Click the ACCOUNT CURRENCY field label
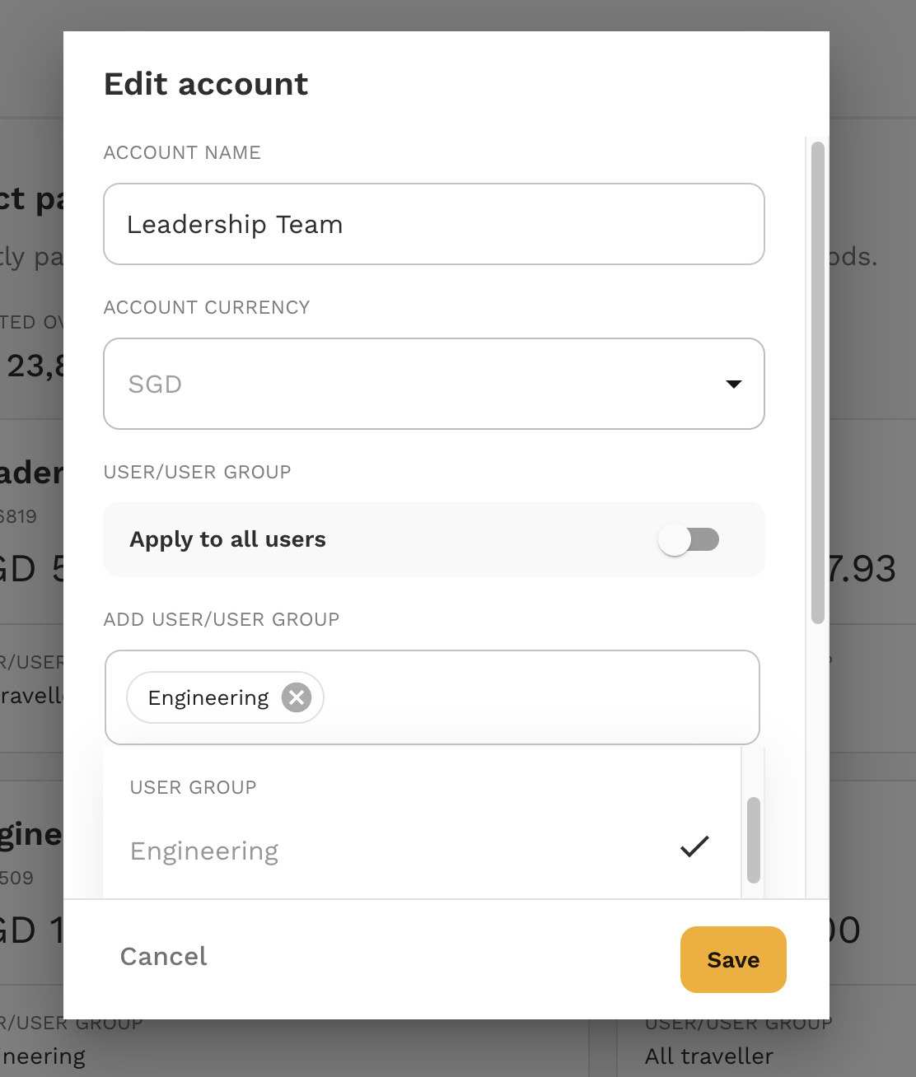Screen dimensions: 916x1077 coord(207,307)
